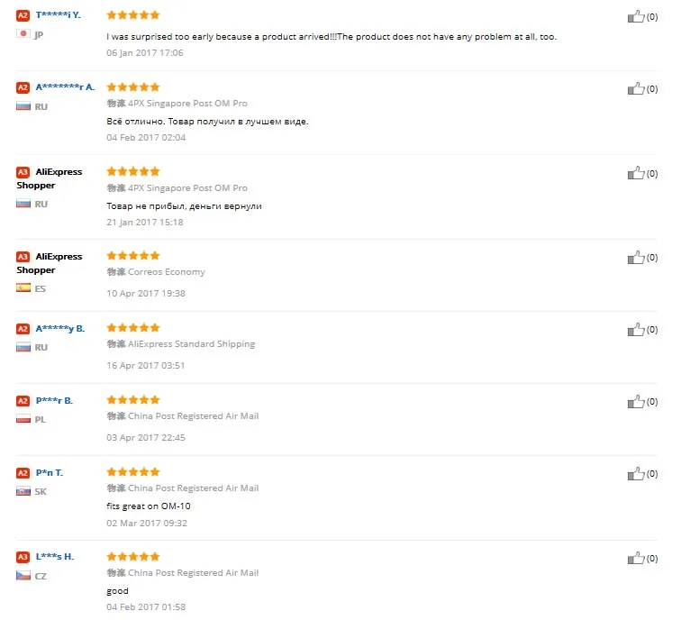Click five-star rating on P*n T.'s review
The image size is (681, 620).
133,472
